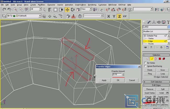The image size is (170, 109).
Task: Click the Chamfer Amount input field
Action: (117, 74)
